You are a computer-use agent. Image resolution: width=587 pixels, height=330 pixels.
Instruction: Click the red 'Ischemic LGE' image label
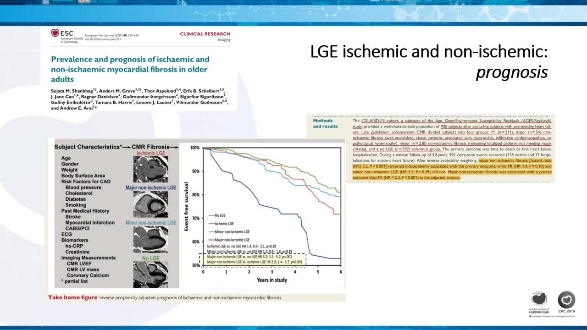(x=150, y=153)
